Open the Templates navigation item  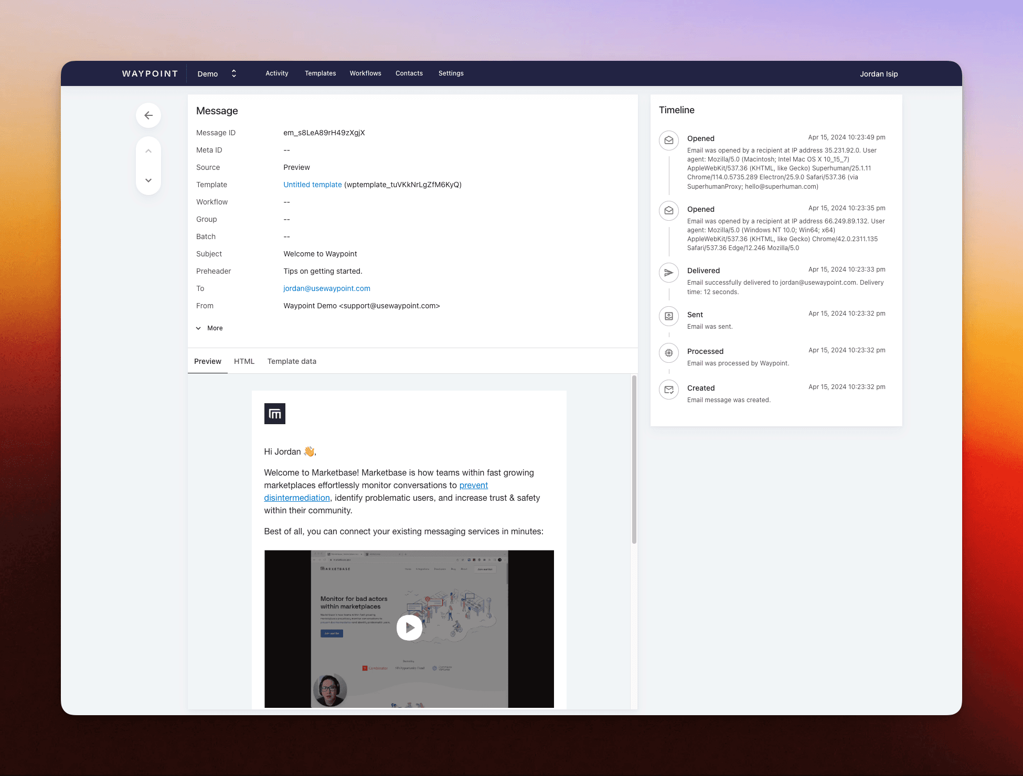pos(320,73)
